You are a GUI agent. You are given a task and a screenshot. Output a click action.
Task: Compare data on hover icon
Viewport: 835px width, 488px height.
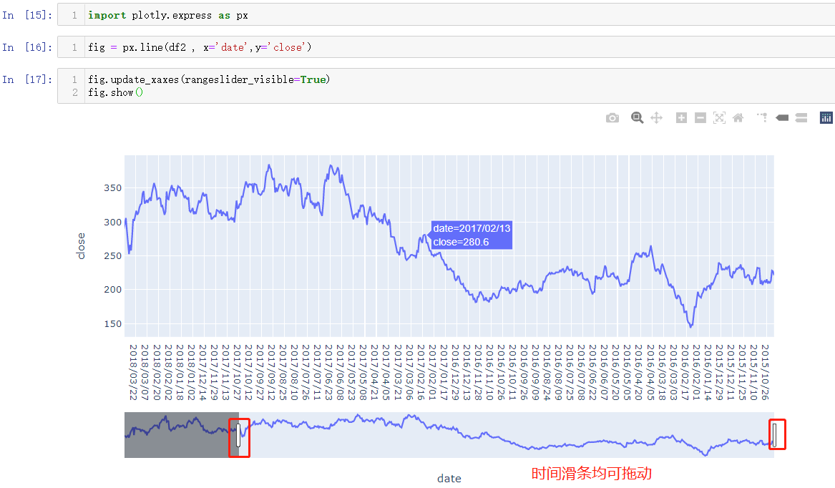[801, 118]
